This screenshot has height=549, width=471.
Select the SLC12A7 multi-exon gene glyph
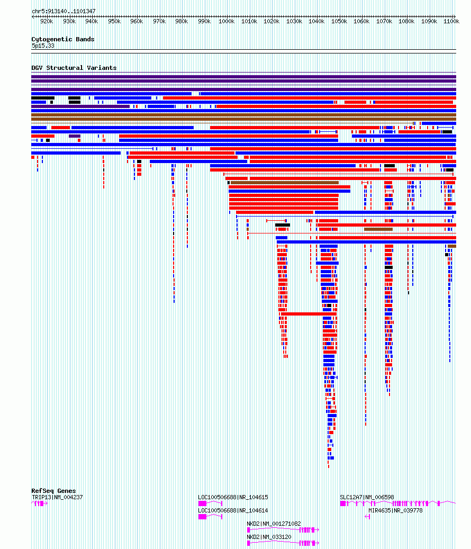click(x=398, y=503)
